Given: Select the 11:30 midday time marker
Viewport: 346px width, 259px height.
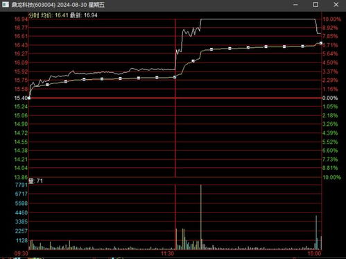Looking at the screenshot, I should [167, 253].
